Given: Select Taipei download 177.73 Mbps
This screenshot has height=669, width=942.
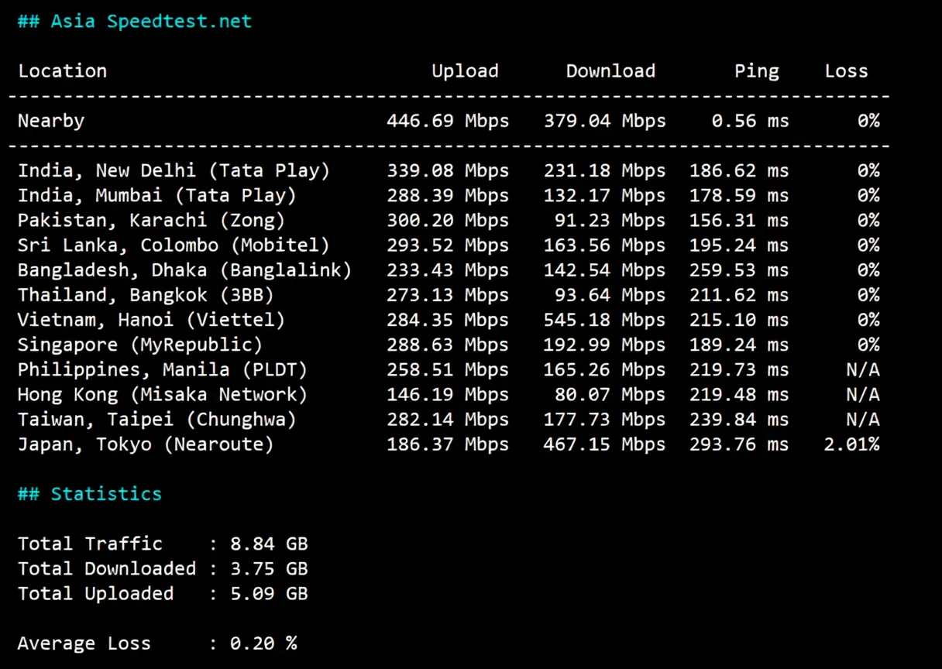Looking at the screenshot, I should pyautogui.click(x=604, y=420).
